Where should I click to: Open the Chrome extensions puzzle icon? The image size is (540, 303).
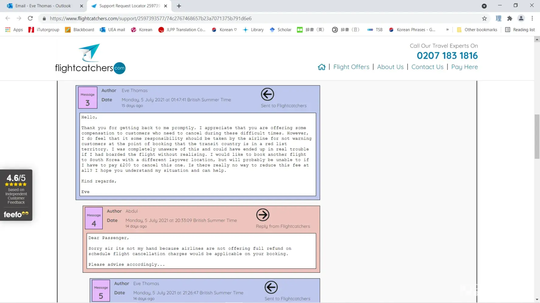[510, 18]
